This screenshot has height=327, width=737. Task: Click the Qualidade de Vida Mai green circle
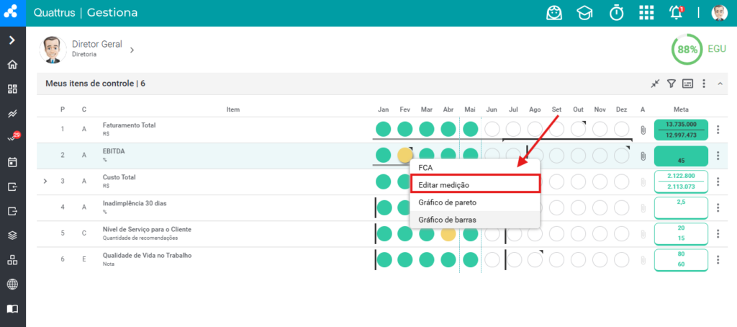pos(470,260)
